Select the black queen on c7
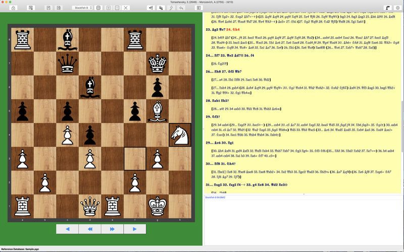This screenshot has width=404, height=252. (67, 64)
